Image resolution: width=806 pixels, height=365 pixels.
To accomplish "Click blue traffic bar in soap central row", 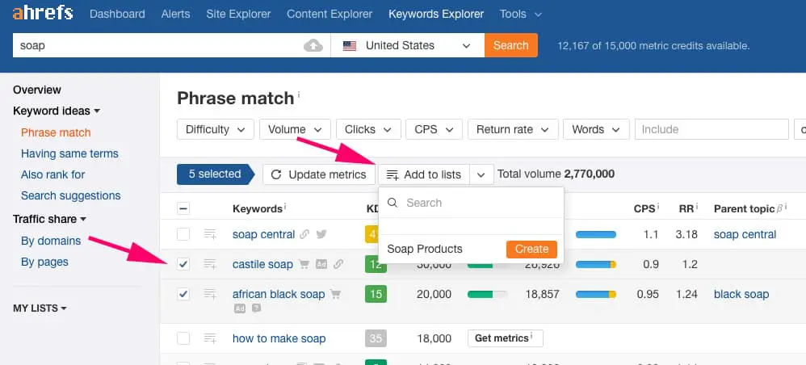I will click(x=596, y=235).
